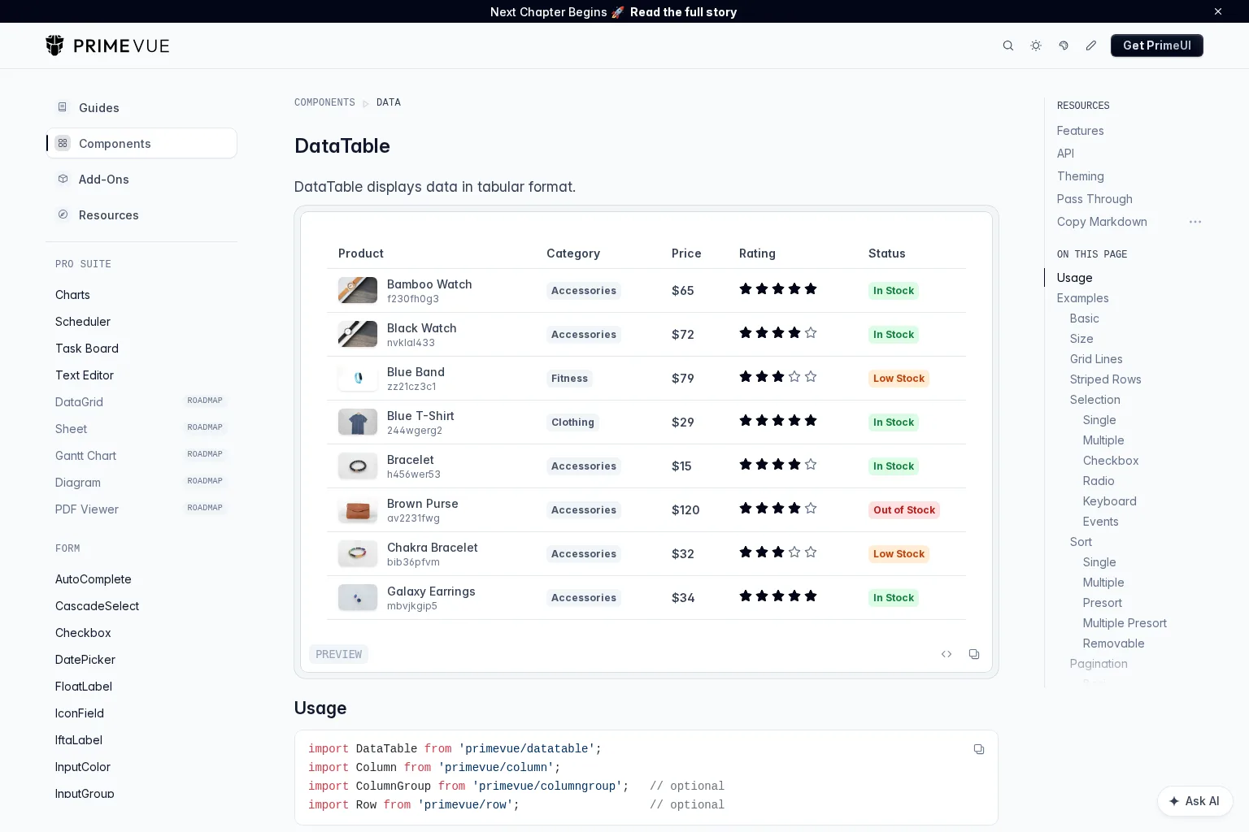Open Read the full story link
The height and width of the screenshot is (832, 1249).
point(683,11)
